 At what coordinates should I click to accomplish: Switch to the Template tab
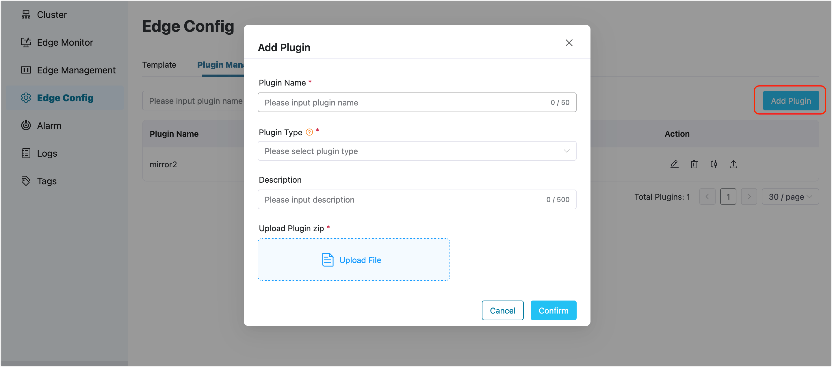pos(159,65)
